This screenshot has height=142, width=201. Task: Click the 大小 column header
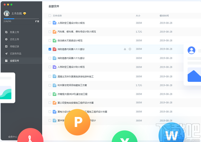(x=138, y=16)
